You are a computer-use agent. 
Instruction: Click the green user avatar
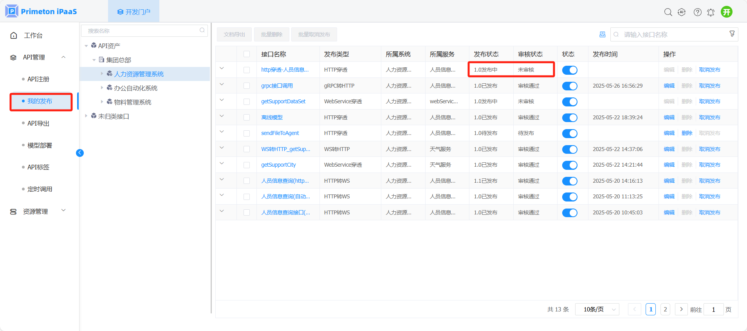(727, 12)
